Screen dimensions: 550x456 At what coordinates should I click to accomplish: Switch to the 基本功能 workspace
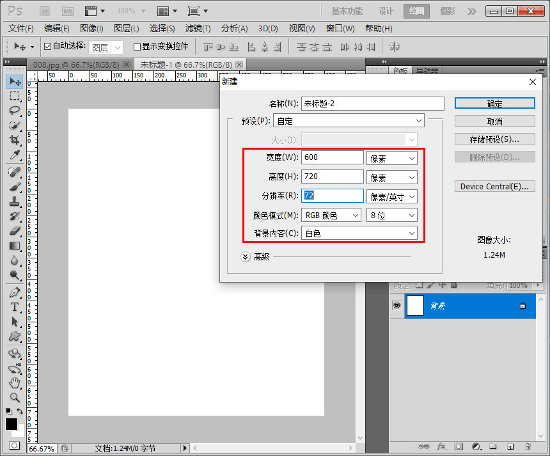[x=347, y=12]
